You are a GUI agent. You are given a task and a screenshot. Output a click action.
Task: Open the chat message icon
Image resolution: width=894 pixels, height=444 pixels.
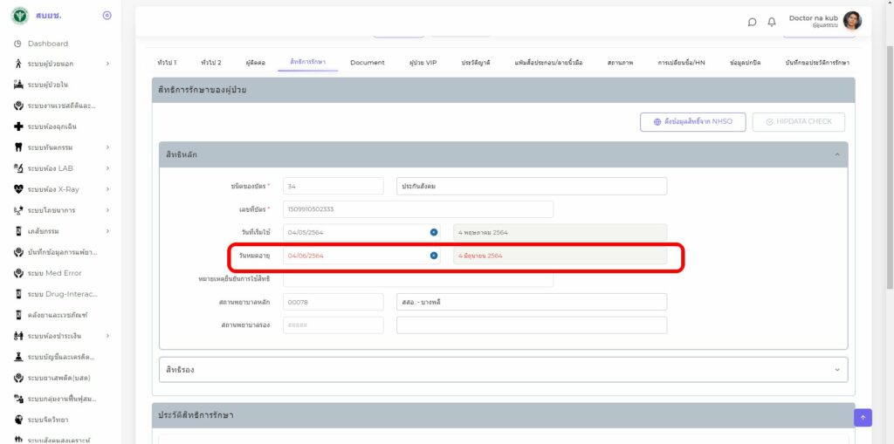tap(753, 22)
